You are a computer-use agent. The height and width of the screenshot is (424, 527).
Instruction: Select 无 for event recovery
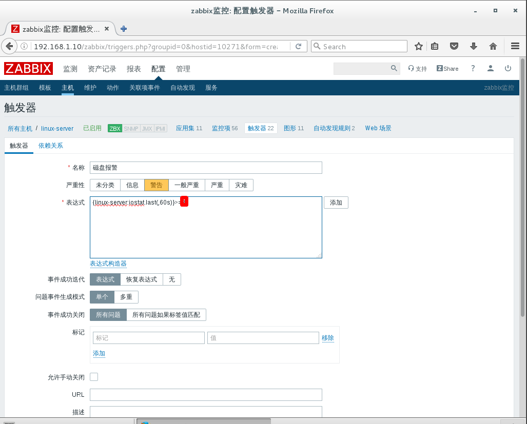pyautogui.click(x=172, y=279)
